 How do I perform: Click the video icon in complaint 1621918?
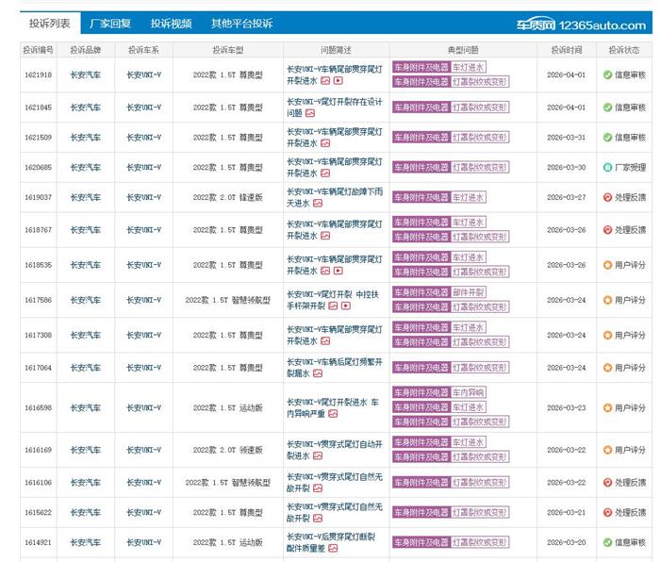tap(339, 82)
